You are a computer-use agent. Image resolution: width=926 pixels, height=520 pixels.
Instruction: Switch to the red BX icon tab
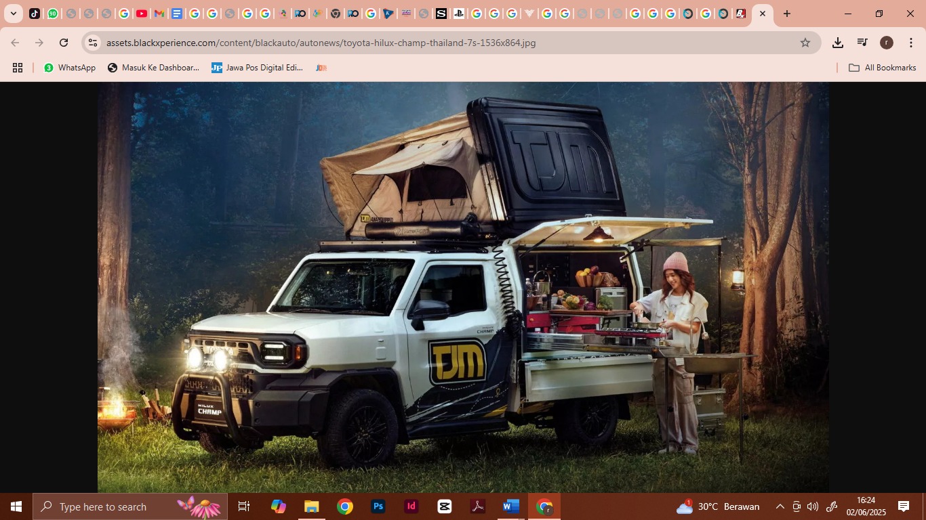pyautogui.click(x=741, y=14)
